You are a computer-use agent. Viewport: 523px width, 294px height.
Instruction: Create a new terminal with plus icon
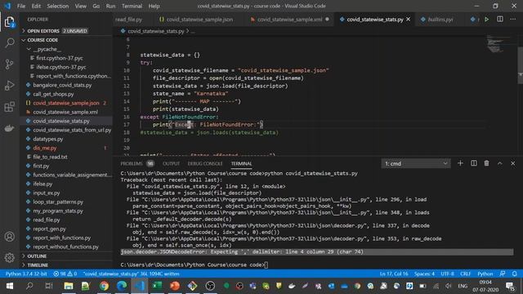coord(460,163)
